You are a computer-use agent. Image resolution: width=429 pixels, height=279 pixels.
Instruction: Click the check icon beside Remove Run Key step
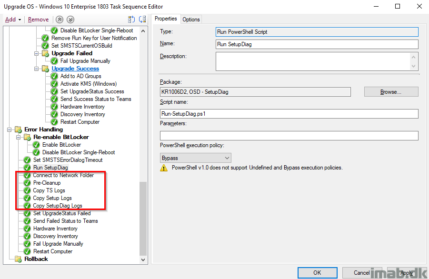point(45,38)
